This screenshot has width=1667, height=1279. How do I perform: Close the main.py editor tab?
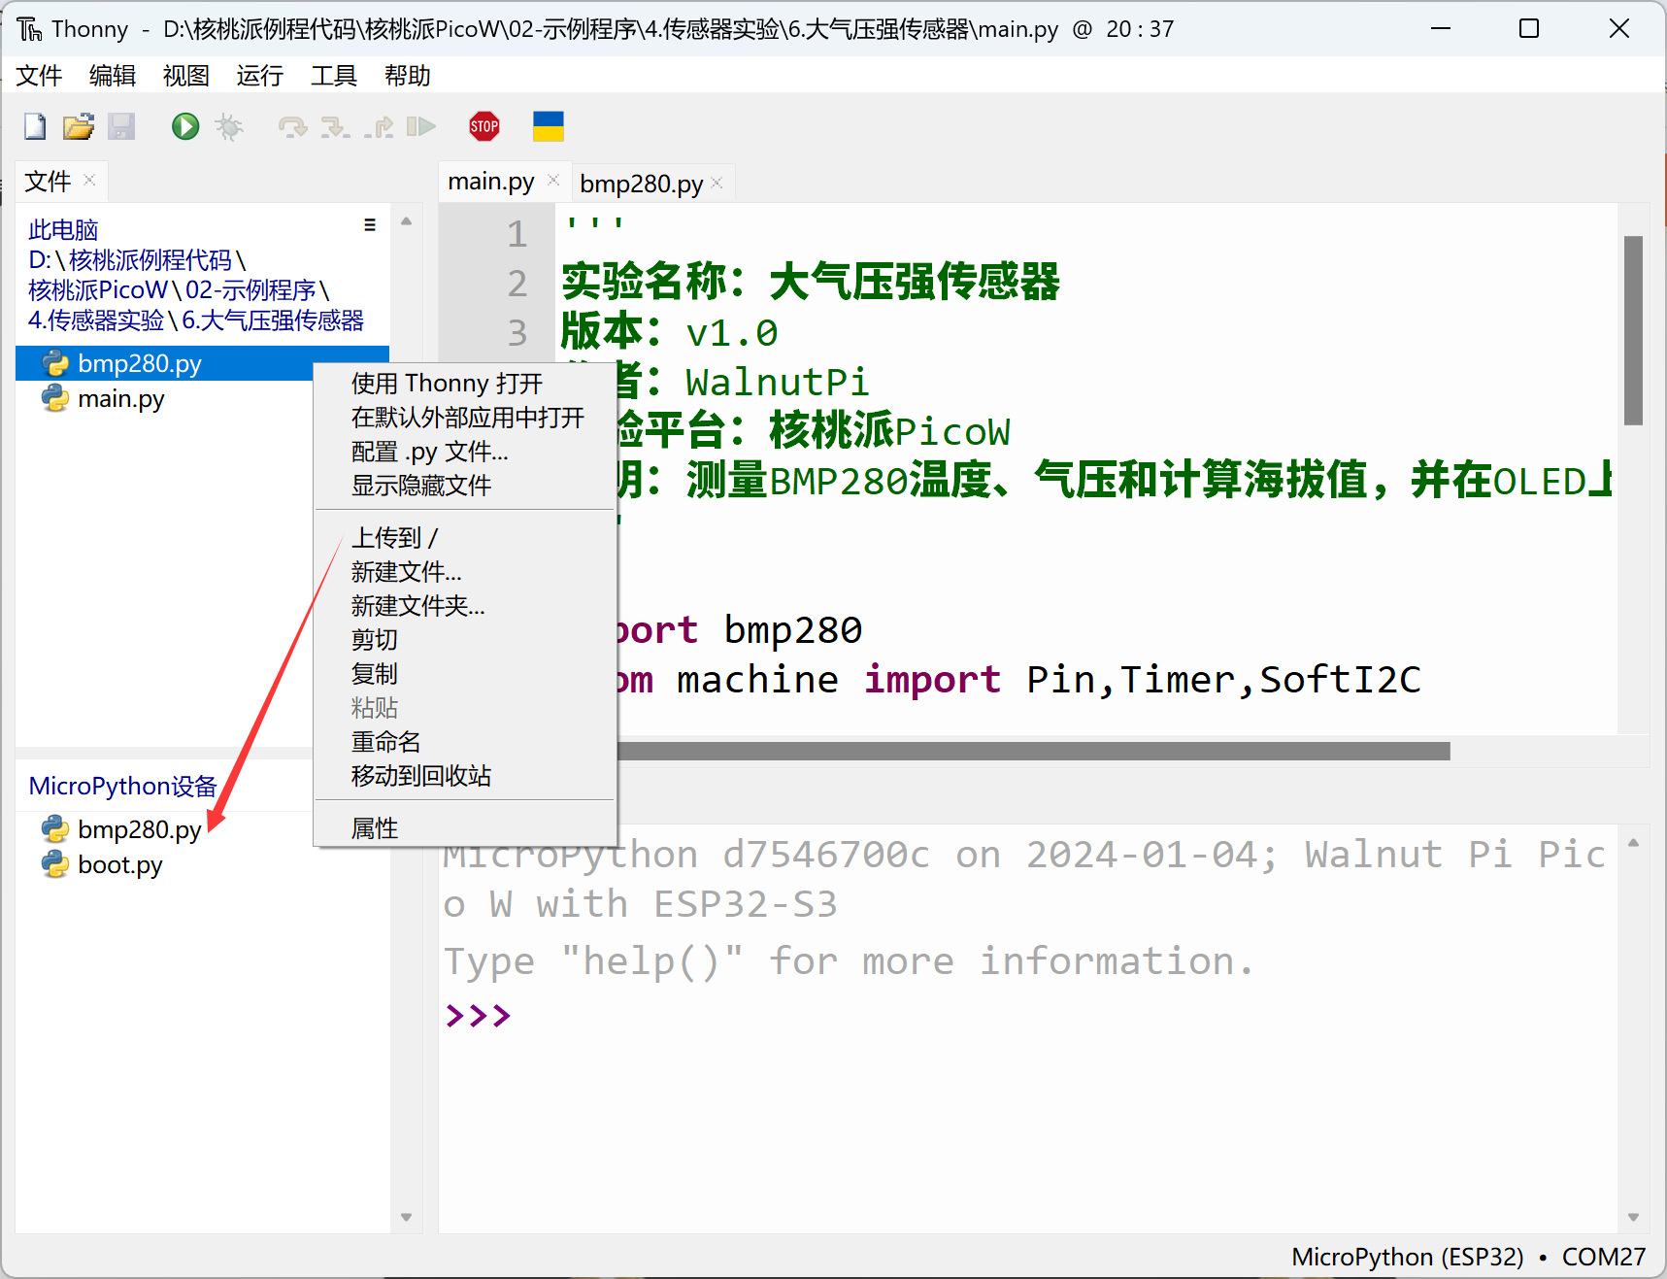coord(553,181)
